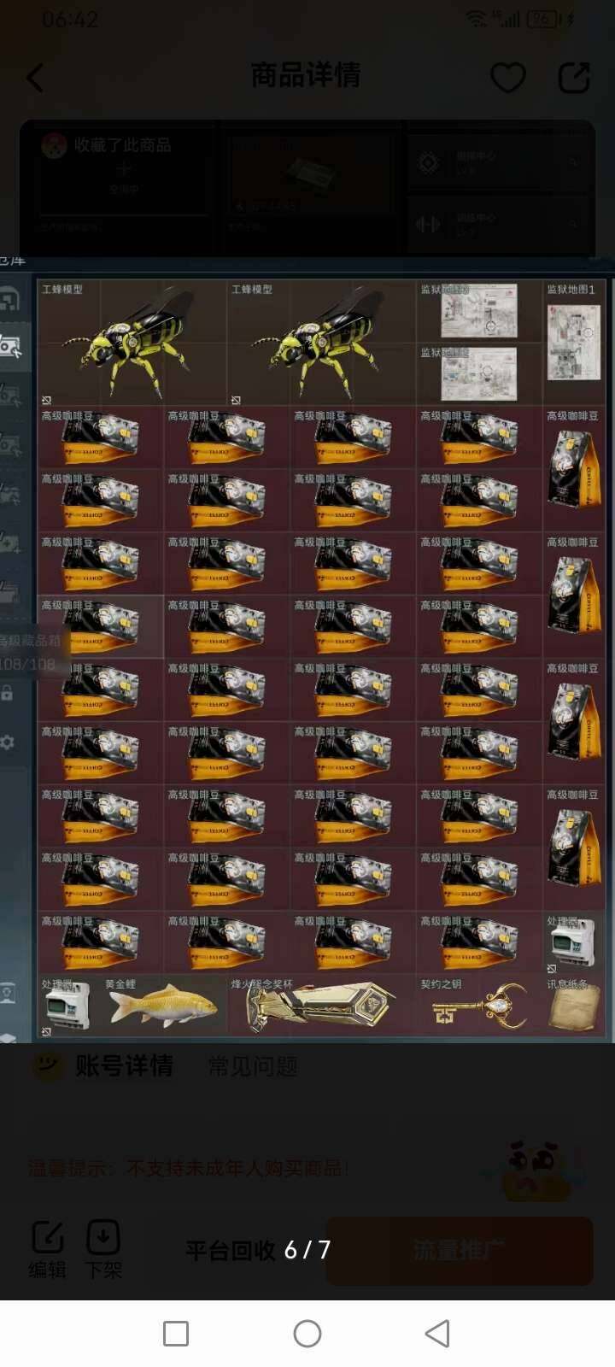615x1367 pixels.
Task: Go back using the top-left arrow
Action: [34, 78]
